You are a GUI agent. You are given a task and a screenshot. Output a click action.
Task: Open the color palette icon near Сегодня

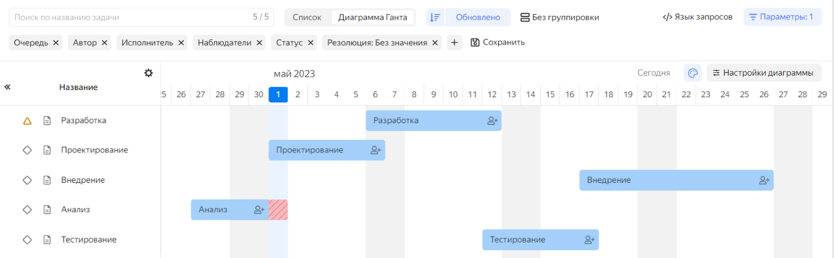click(x=693, y=73)
